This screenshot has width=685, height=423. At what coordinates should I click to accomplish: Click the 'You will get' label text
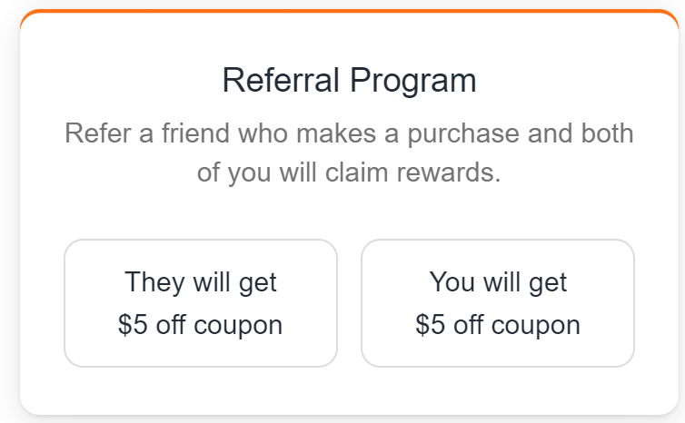point(498,281)
